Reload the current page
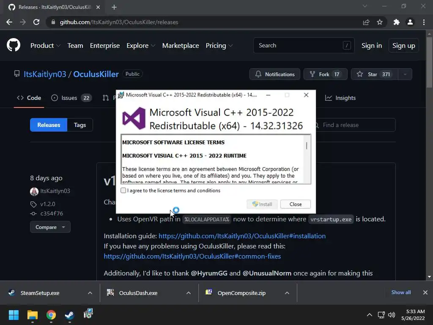 coord(36,22)
